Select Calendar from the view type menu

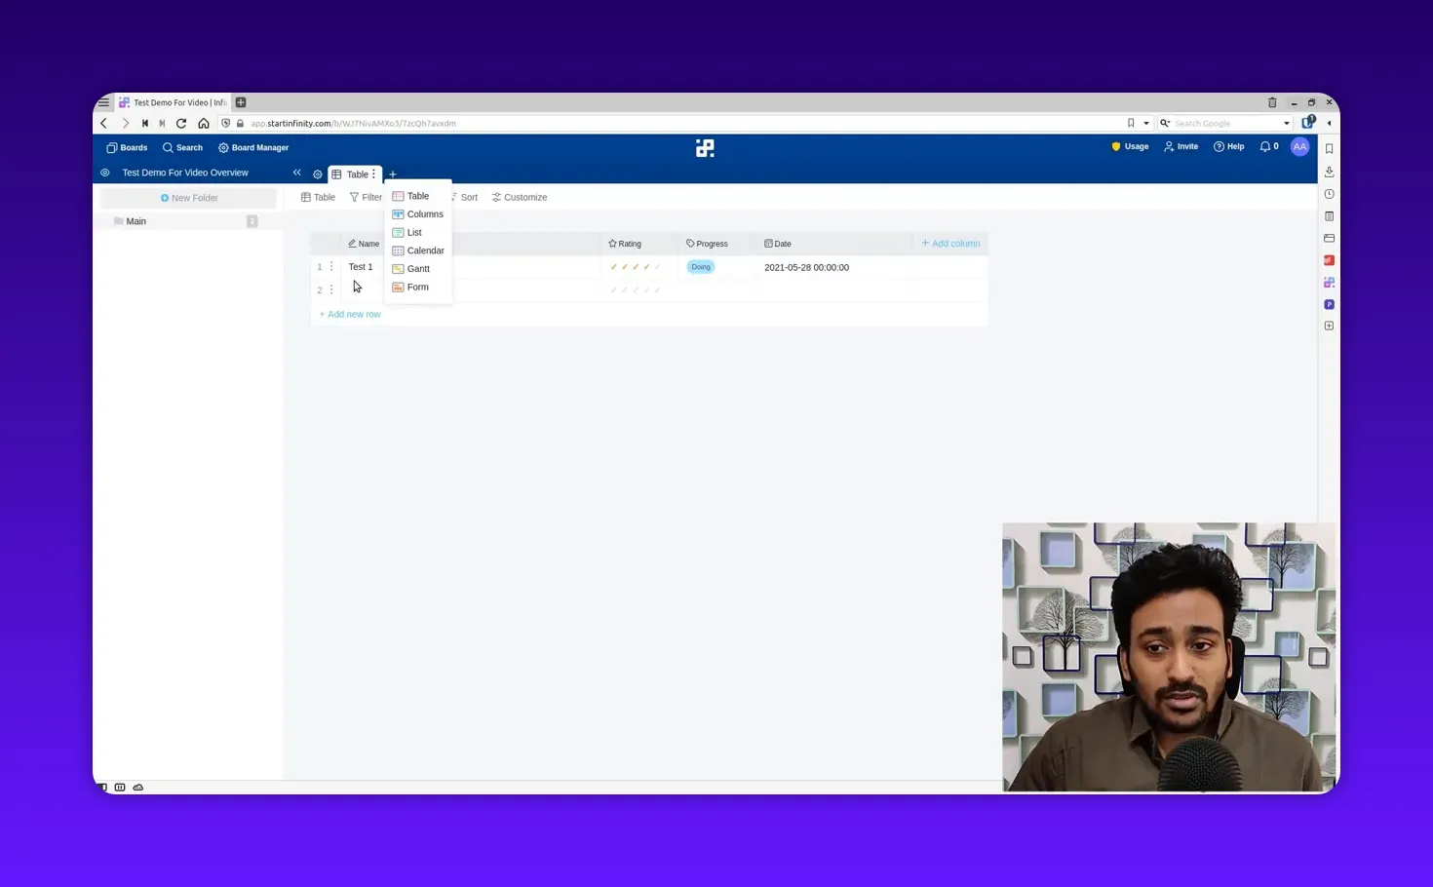pos(424,251)
